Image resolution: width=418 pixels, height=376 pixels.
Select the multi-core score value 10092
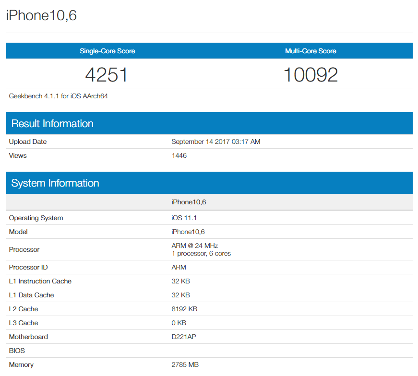coord(311,74)
